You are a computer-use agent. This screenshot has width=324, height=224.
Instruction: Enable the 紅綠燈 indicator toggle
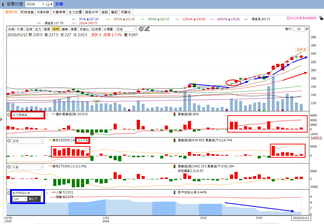96,29
